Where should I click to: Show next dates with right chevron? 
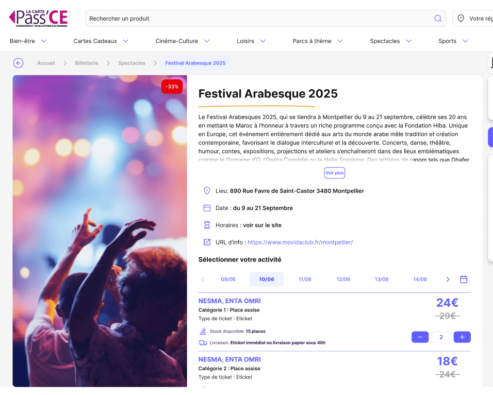pyautogui.click(x=448, y=279)
